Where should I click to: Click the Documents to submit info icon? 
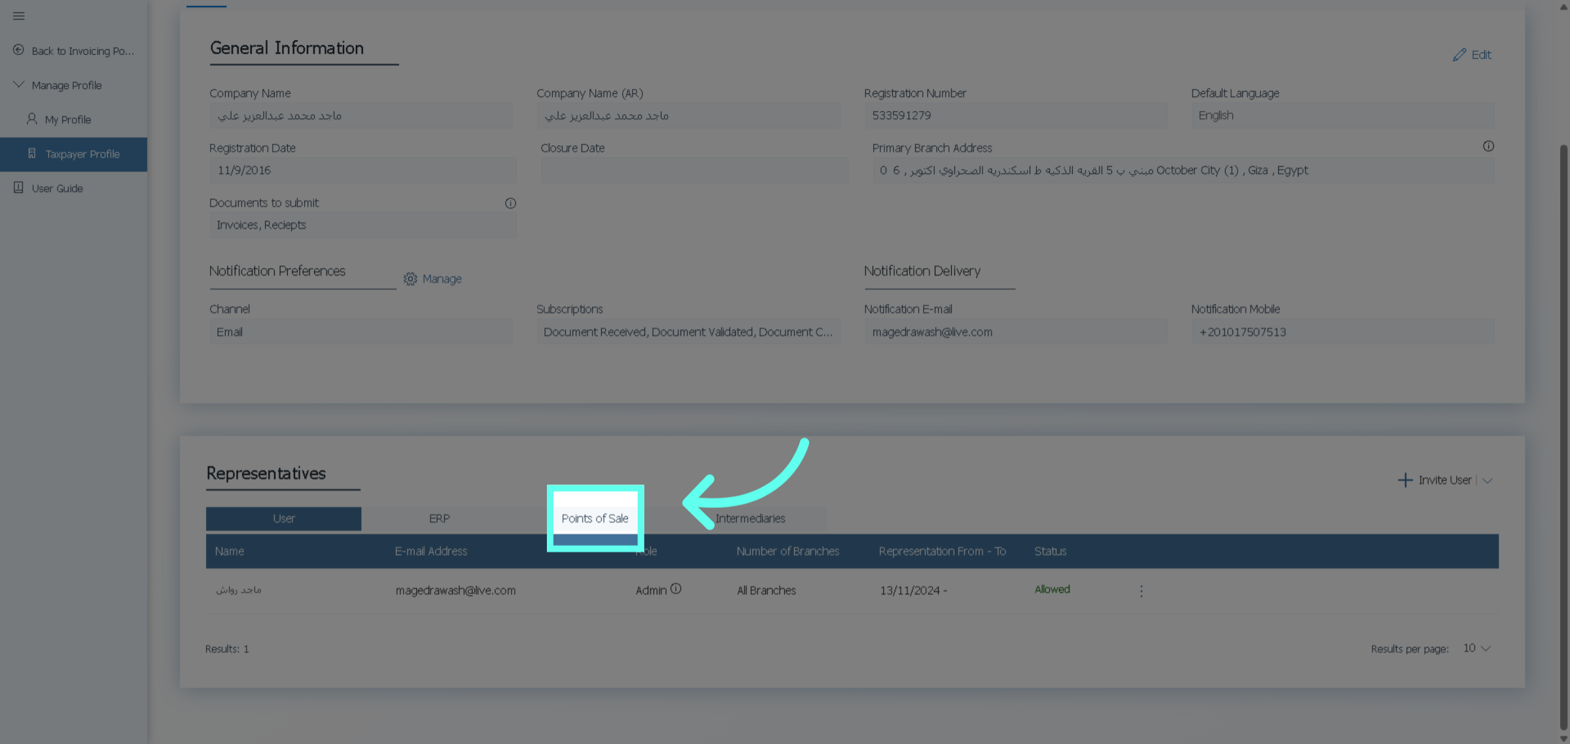coord(510,203)
